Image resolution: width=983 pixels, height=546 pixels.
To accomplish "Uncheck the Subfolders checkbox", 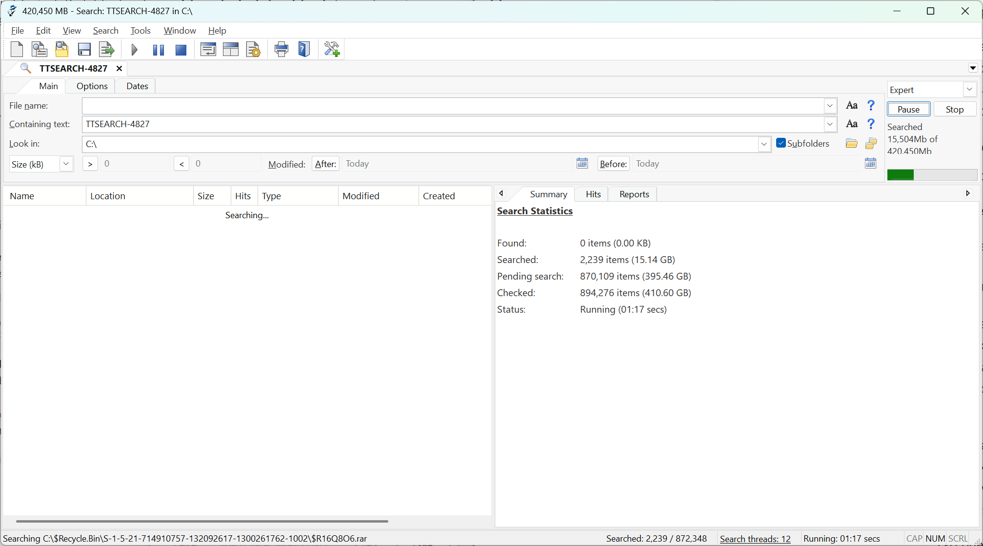I will point(781,143).
